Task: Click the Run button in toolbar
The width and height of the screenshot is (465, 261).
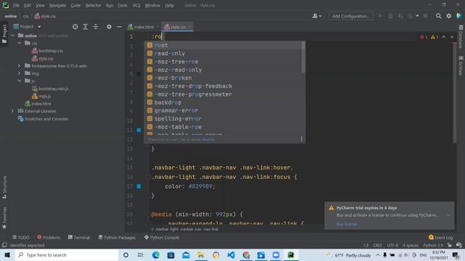Action: (x=380, y=16)
